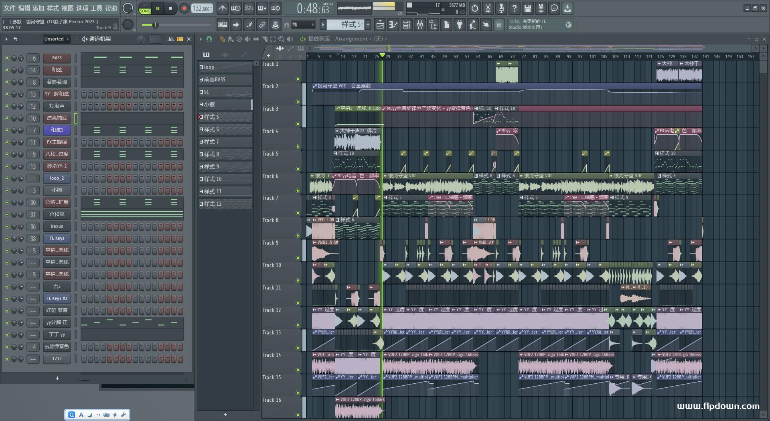The image size is (770, 421).
Task: Open the piano roll view icon
Action: (393, 25)
